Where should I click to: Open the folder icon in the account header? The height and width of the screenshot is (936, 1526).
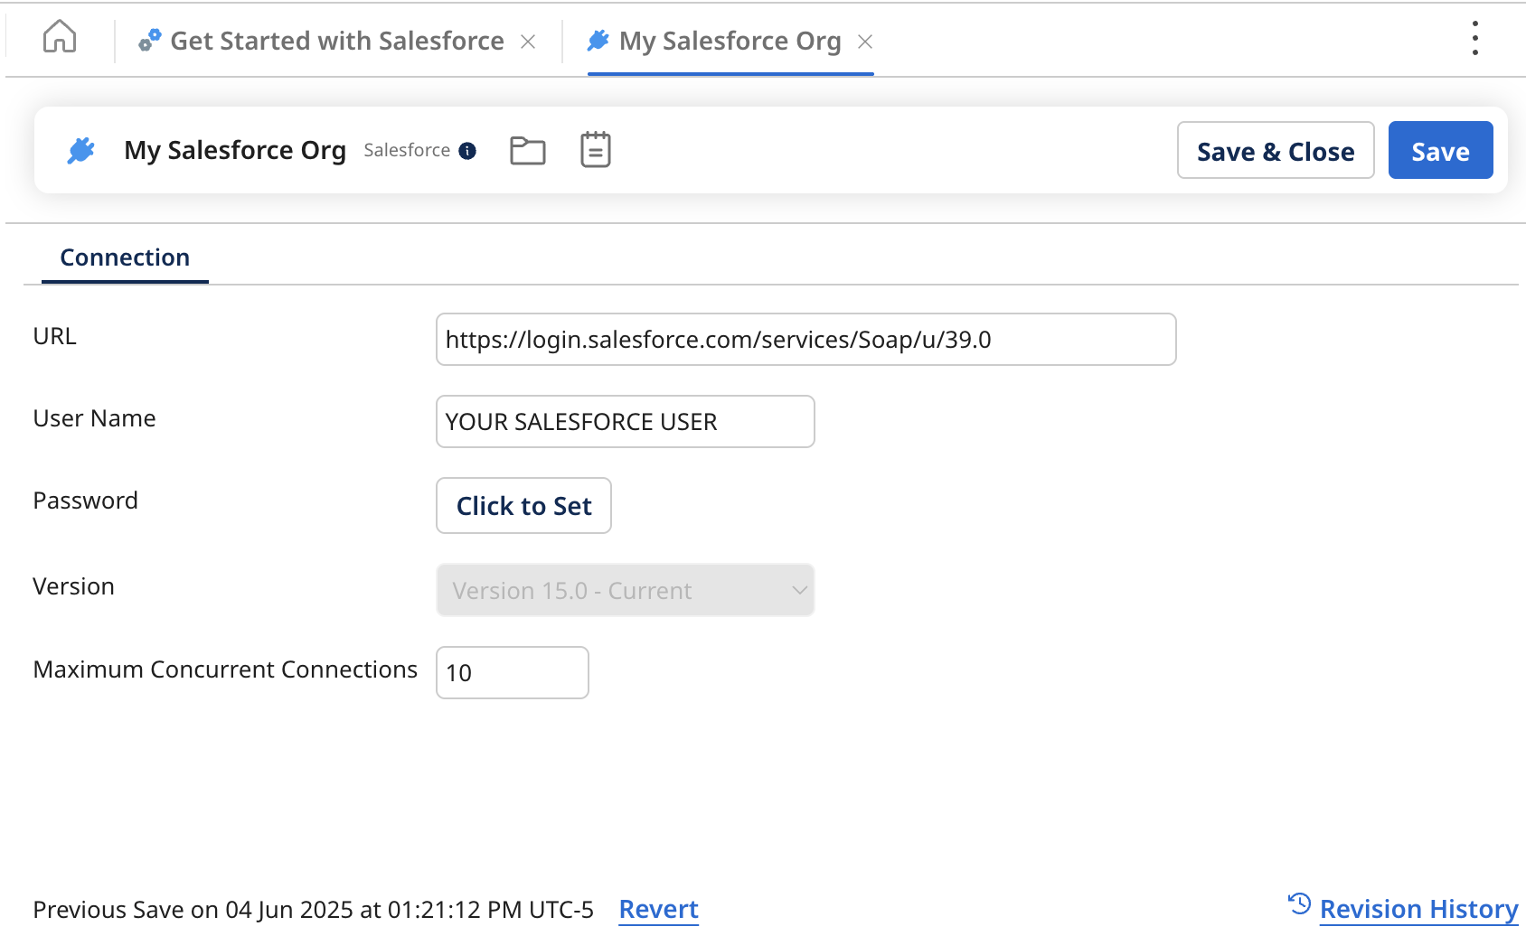pos(528,150)
